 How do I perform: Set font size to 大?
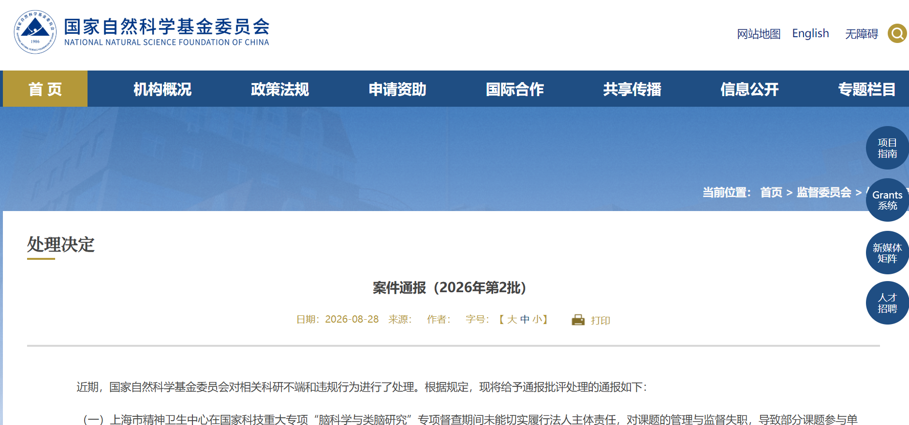[512, 319]
